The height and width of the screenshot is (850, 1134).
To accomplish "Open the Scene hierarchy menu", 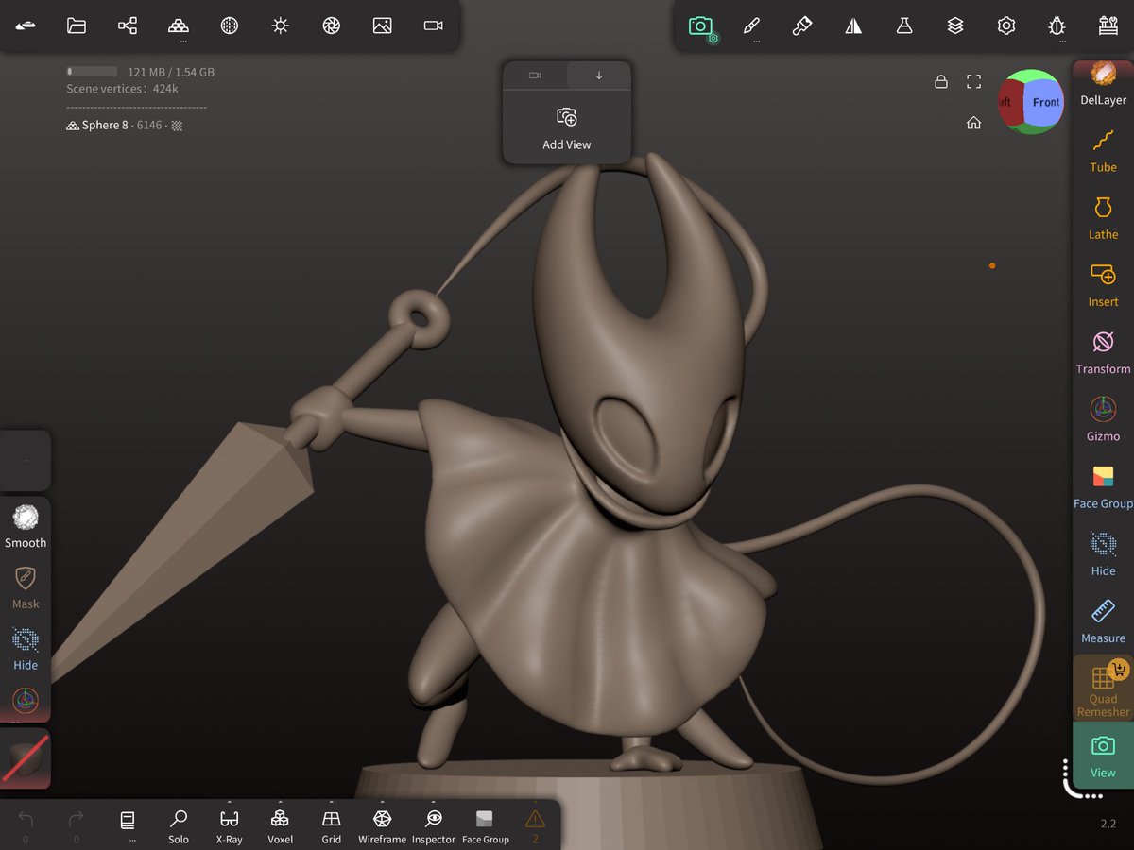I will pos(128,25).
